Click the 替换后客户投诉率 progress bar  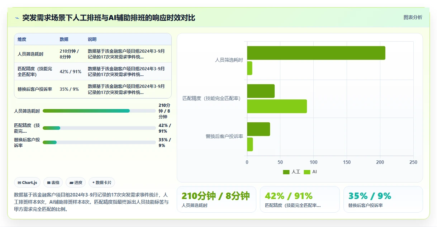click(99, 142)
